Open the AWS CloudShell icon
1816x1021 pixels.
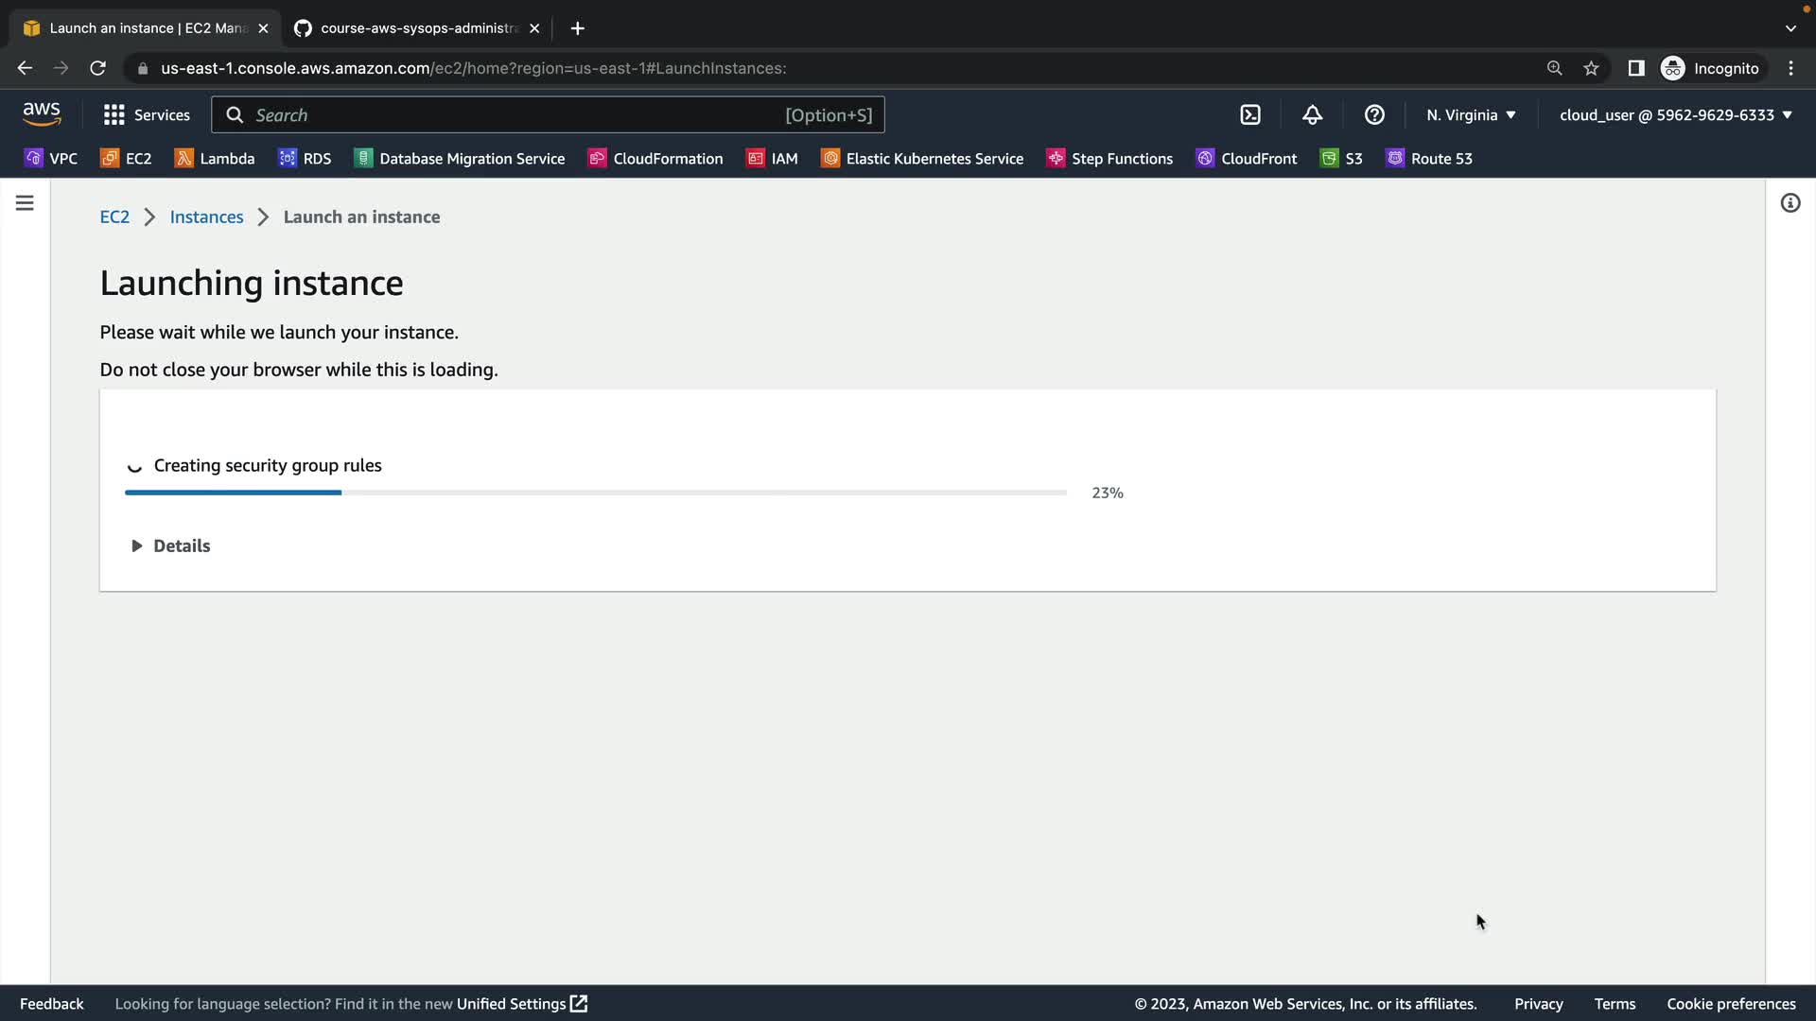coord(1250,115)
